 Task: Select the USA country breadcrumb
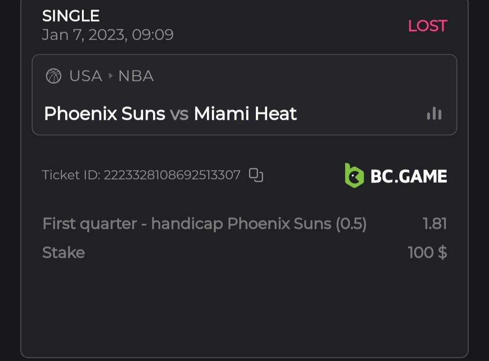[86, 76]
